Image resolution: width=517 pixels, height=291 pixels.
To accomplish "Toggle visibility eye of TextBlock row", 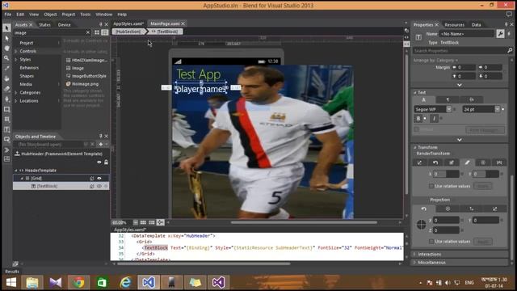I will [x=99, y=186].
